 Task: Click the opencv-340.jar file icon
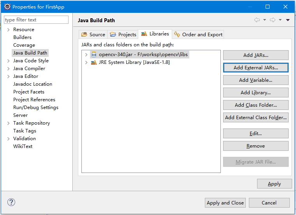(x=94, y=55)
